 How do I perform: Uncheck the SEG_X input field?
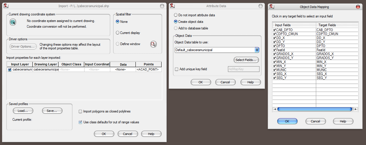pos(275,74)
